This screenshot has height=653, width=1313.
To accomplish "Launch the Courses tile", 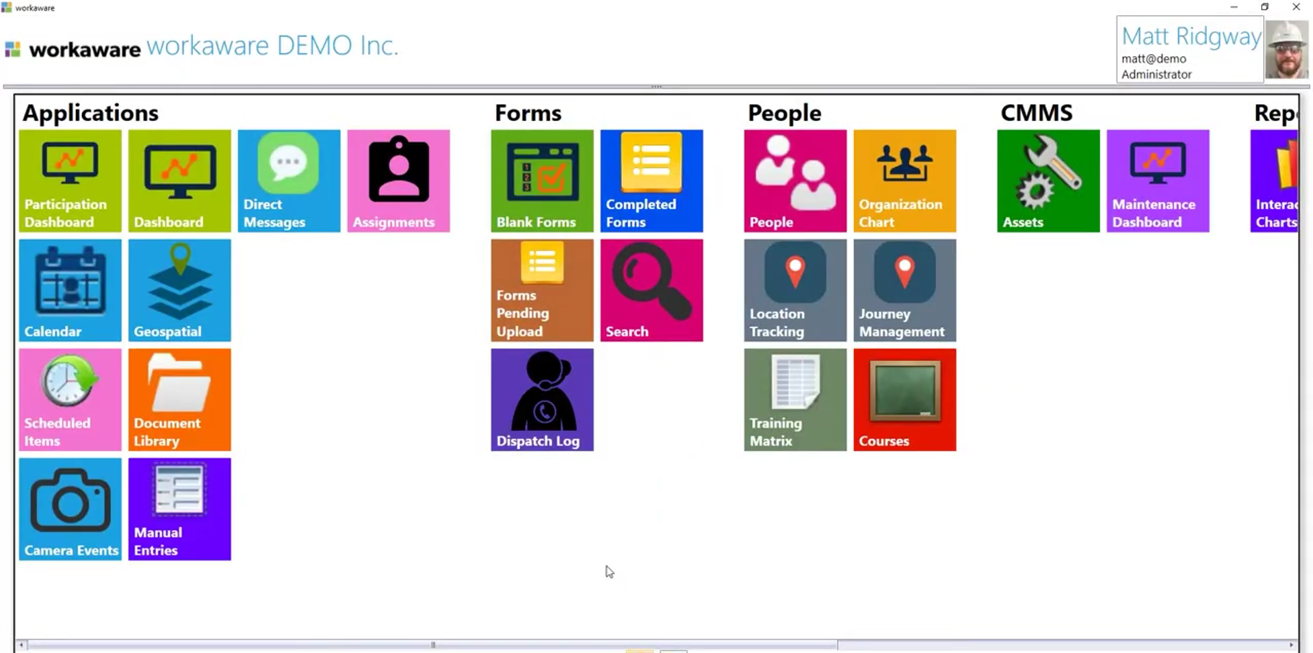I will pos(905,400).
